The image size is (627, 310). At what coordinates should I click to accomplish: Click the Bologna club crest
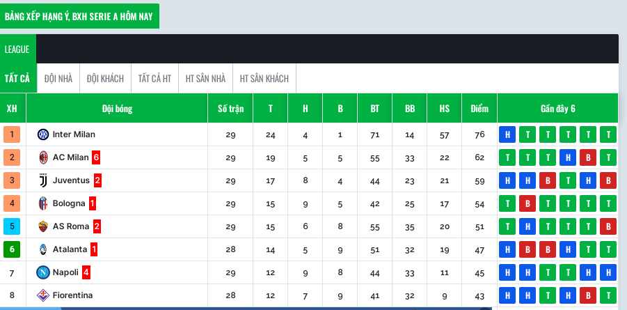coord(42,203)
